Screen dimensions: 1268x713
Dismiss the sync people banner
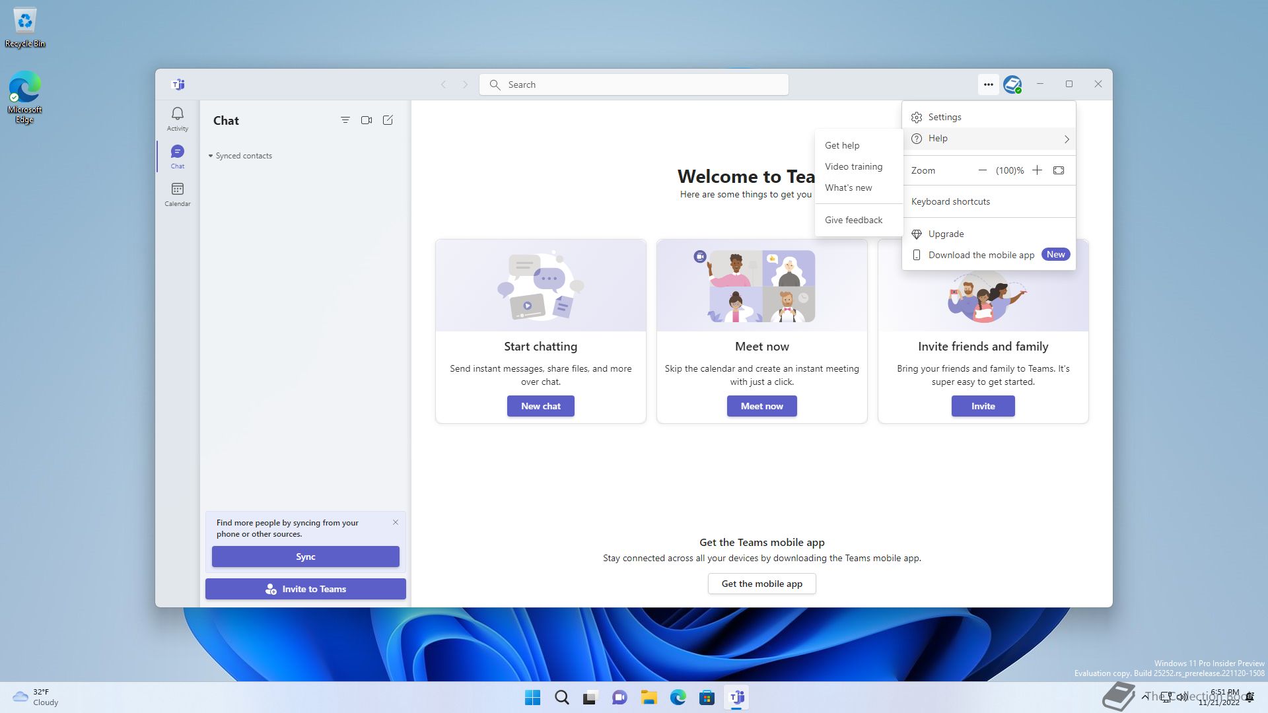pyautogui.click(x=396, y=522)
